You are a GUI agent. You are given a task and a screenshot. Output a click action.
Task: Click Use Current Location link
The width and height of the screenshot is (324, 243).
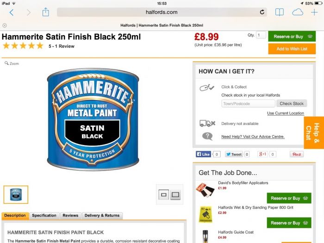pyautogui.click(x=286, y=113)
